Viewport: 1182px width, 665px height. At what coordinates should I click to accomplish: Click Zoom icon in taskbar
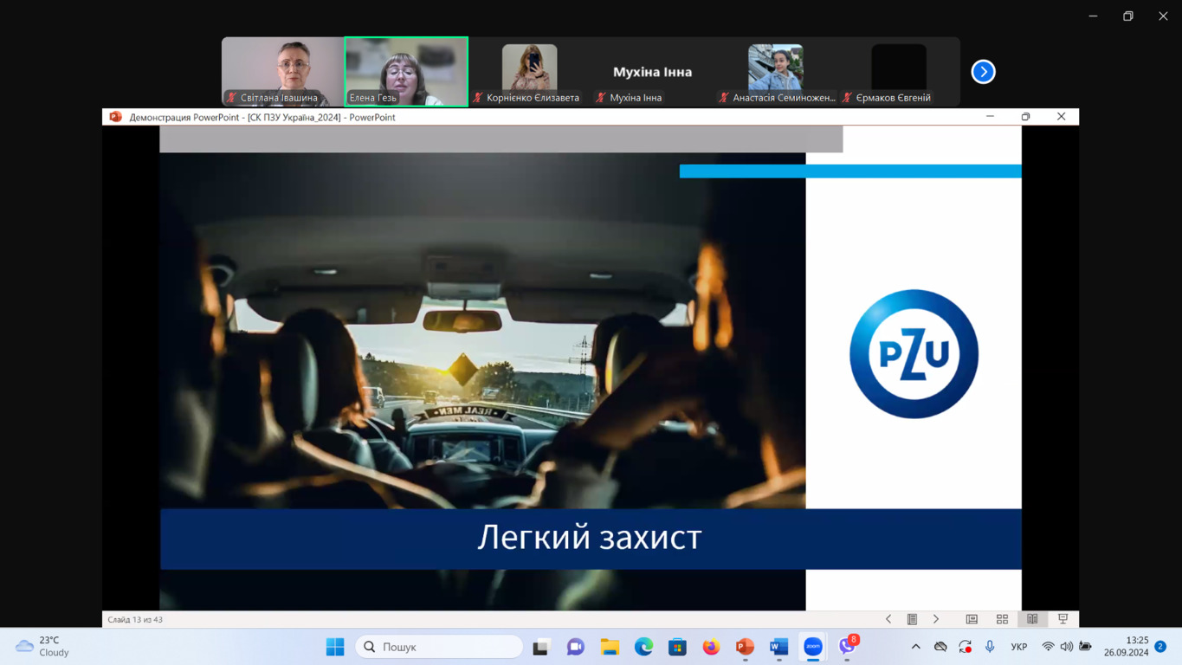pos(813,647)
